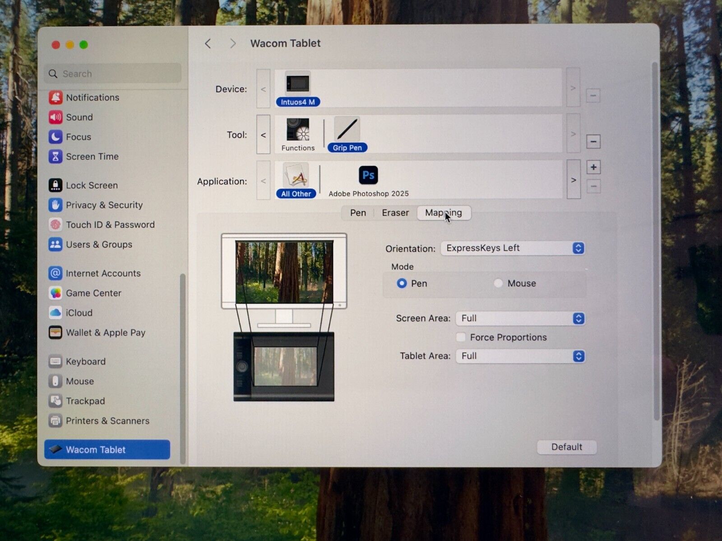Open the Tablet Area dropdown
The width and height of the screenshot is (722, 541).
[520, 356]
